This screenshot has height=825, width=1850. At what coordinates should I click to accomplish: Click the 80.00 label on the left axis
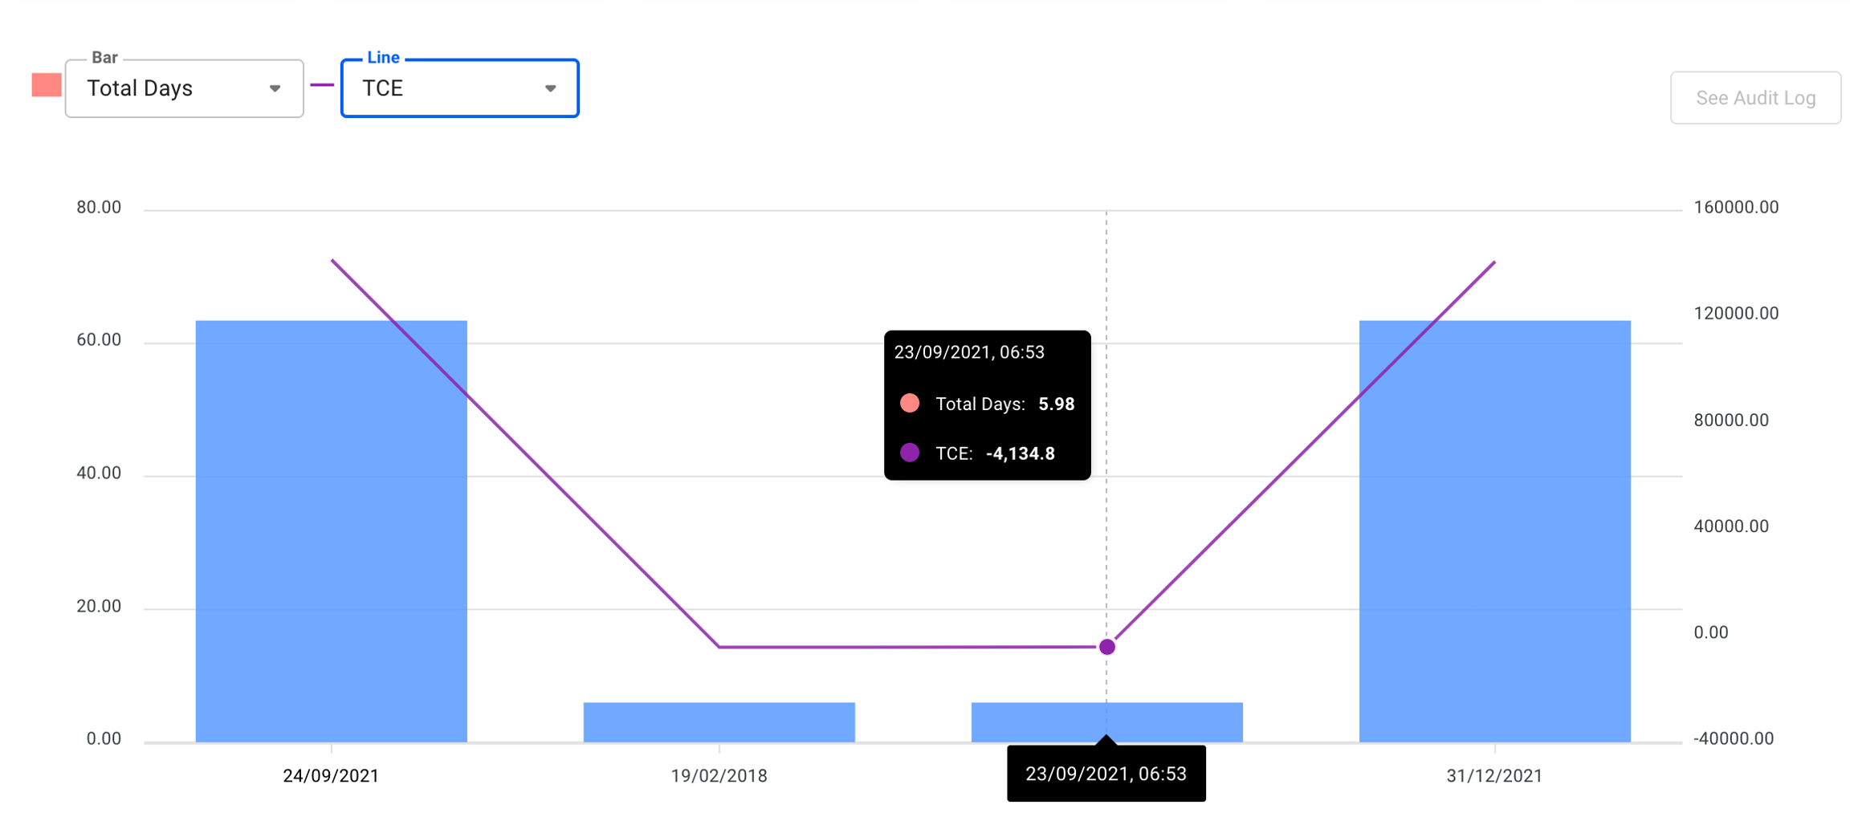coord(99,207)
